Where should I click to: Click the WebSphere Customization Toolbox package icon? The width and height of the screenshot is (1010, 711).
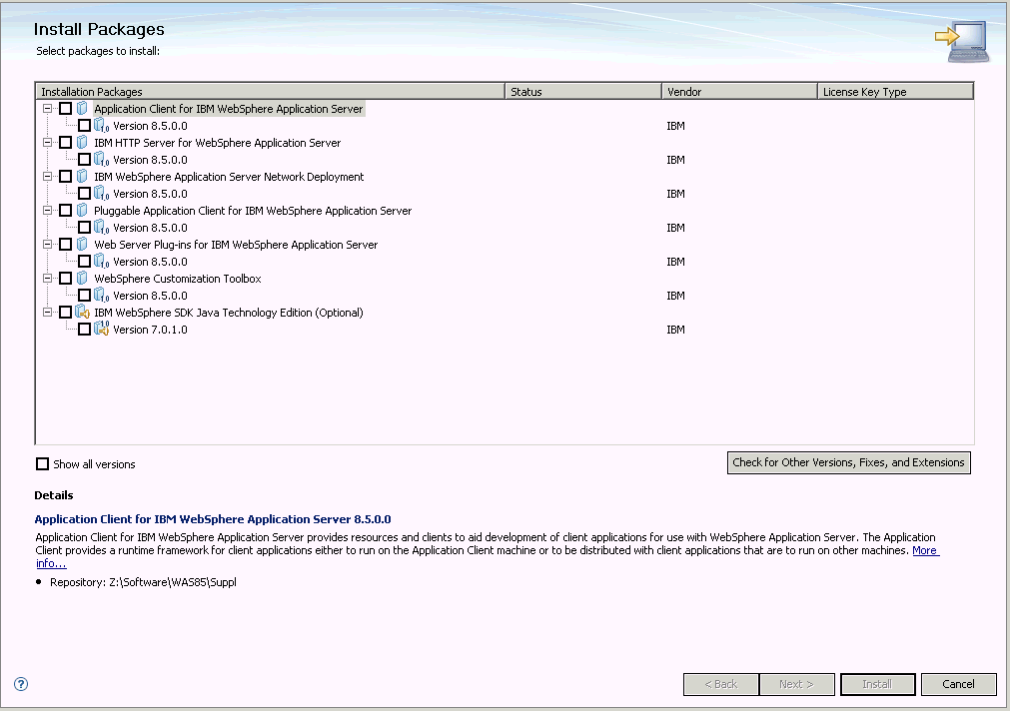[x=82, y=279]
